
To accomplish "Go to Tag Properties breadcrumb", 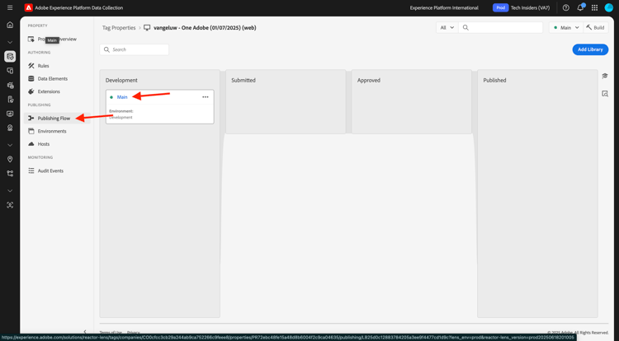I will (119, 27).
